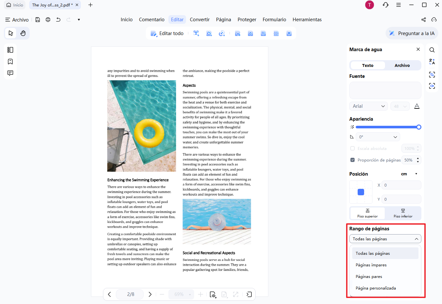Enable the Escala absoluta checkbox

pos(353,148)
